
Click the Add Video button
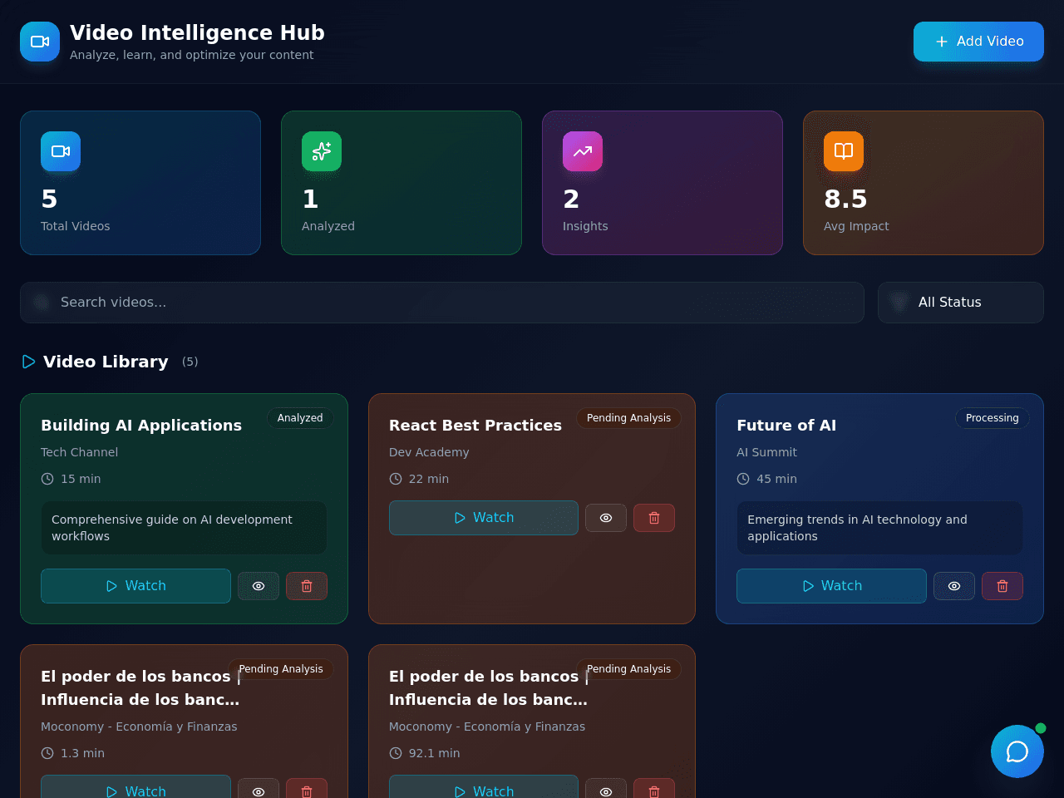pyautogui.click(x=978, y=42)
